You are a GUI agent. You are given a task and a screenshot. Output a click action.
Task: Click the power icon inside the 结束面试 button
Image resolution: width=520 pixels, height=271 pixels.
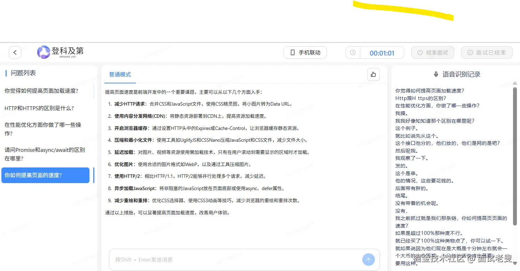click(x=420, y=52)
